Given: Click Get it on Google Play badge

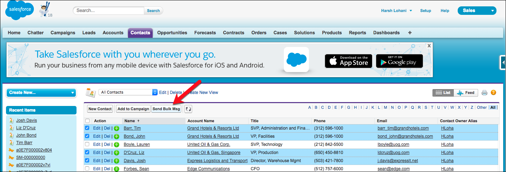Looking at the screenshot, I should tap(399, 61).
